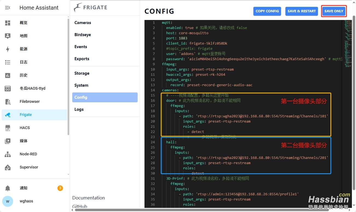Click the client_id frigate-5klfz0S0Dk line
Viewport: 356px width, 212px height.
[197, 43]
